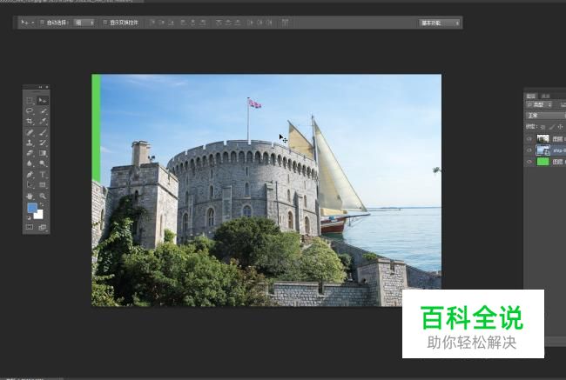The height and width of the screenshot is (380, 566).
Task: Close the floating toolbox panel
Action: pos(46,87)
